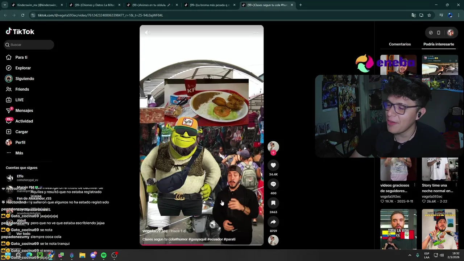Image resolution: width=464 pixels, height=261 pixels.
Task: Open the TODA LA VIDA recommended thumbnail
Action: [x=398, y=229]
